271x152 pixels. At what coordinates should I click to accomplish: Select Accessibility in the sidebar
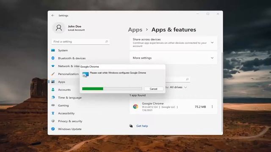click(66, 113)
